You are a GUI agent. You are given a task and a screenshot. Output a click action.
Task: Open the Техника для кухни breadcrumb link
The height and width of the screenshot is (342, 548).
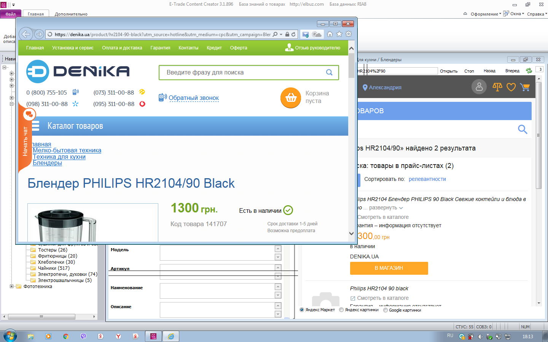click(59, 157)
